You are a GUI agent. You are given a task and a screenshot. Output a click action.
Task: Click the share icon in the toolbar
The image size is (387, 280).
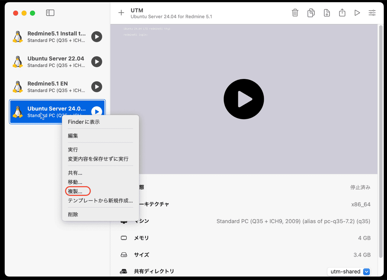342,13
